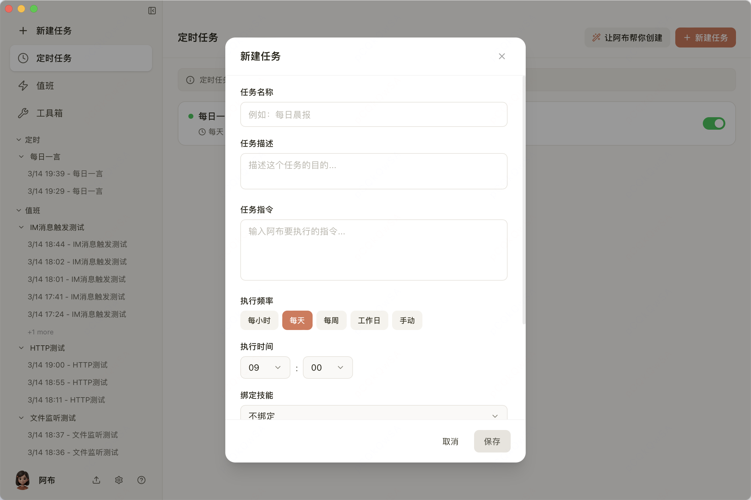This screenshot has height=500, width=751.
Task: Select 工作日 execution frequency
Action: click(x=369, y=320)
